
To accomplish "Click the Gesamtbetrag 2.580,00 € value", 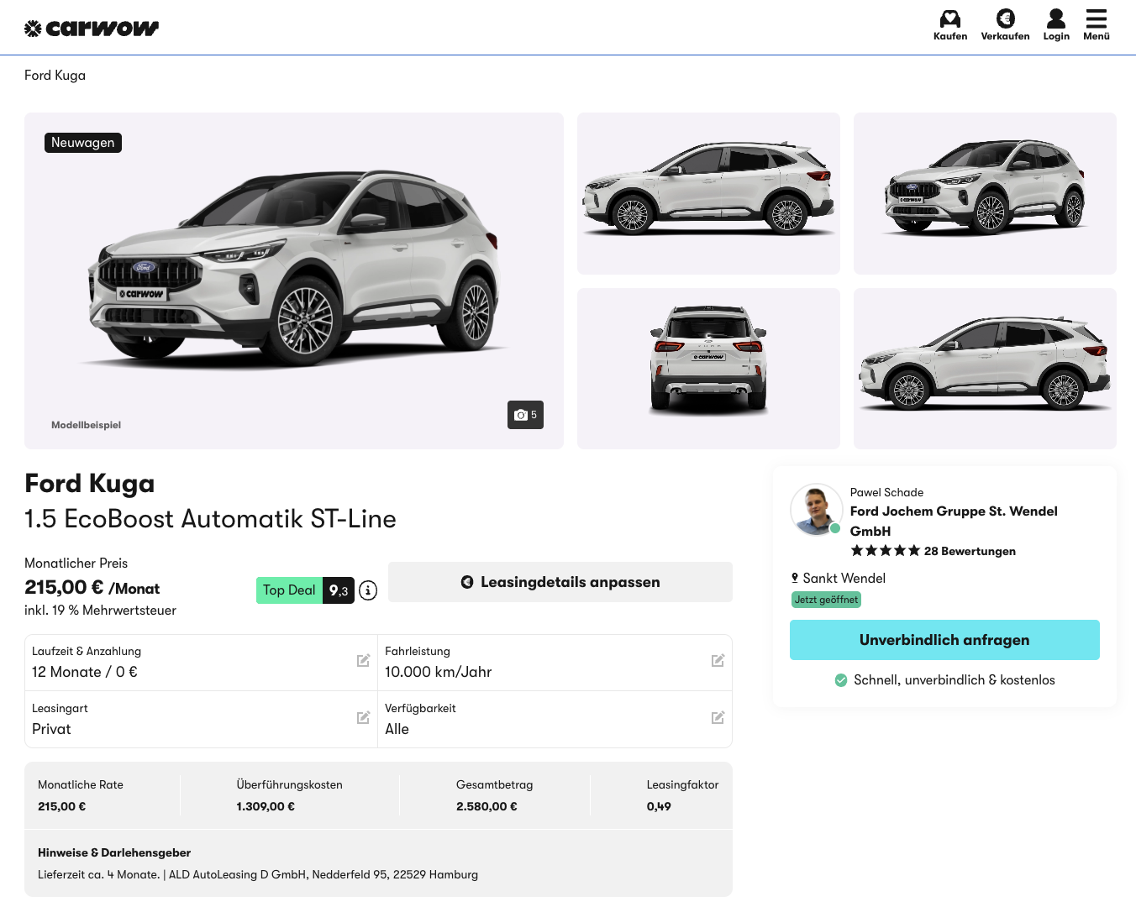I will coord(486,806).
